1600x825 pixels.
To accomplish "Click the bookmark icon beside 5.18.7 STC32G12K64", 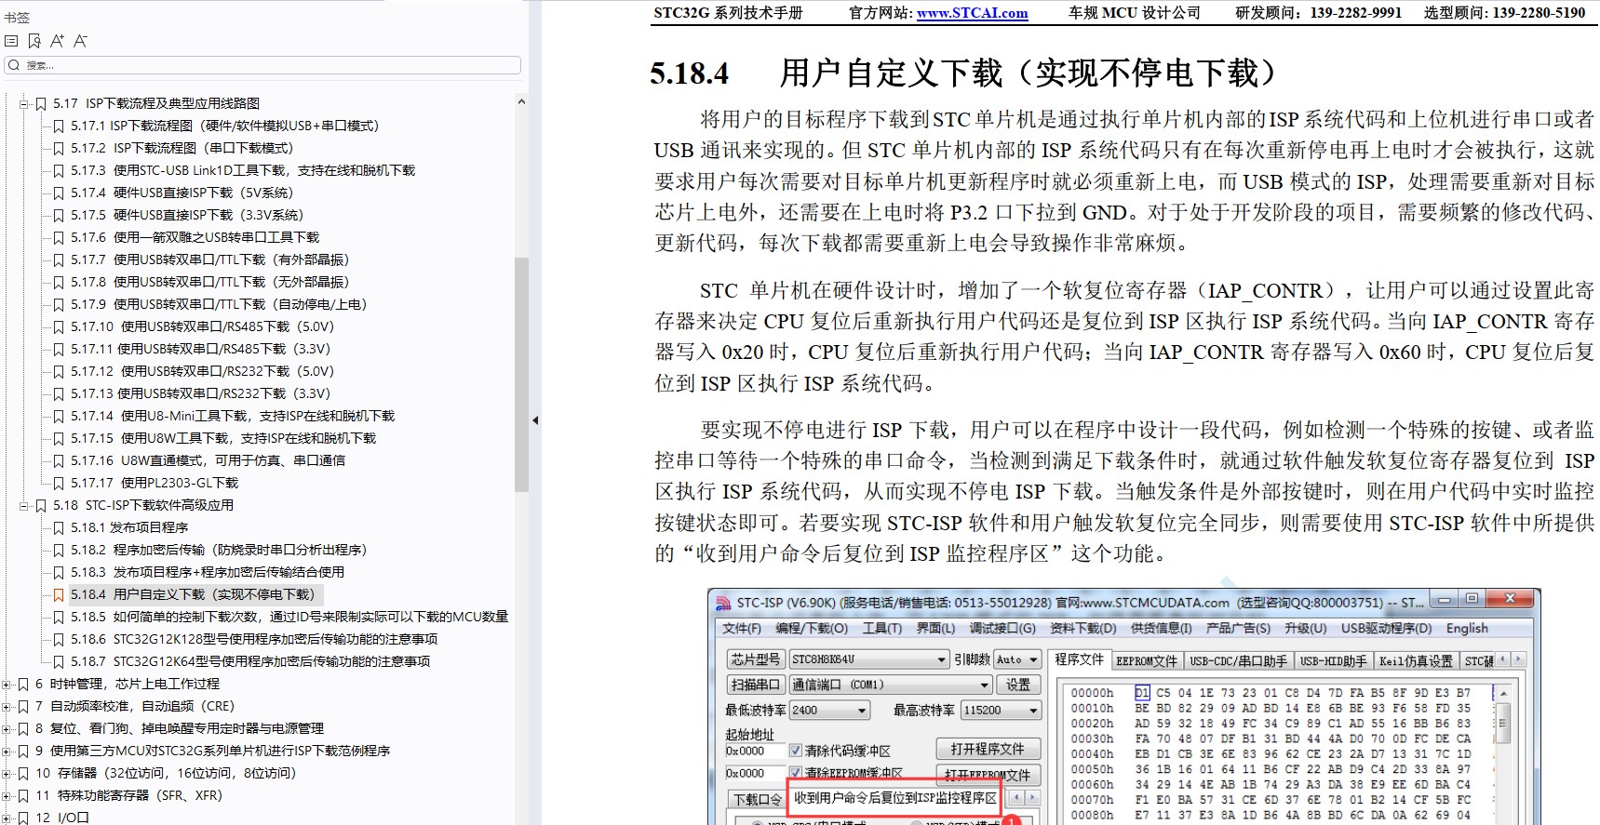I will (59, 662).
